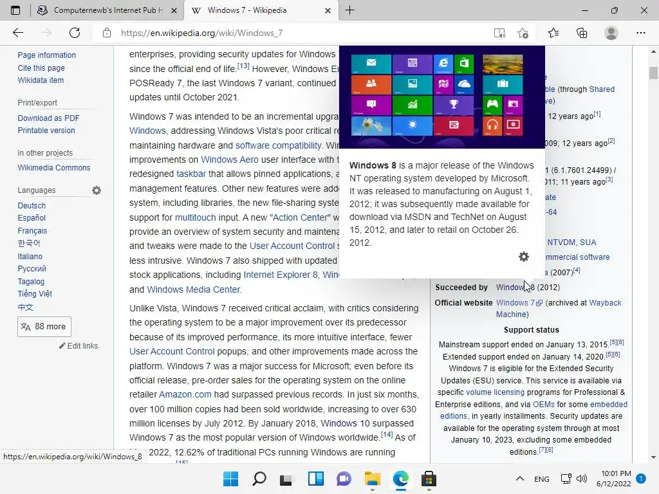Open Internet Explorer 8 link
This screenshot has height=494, width=659.
(x=281, y=275)
